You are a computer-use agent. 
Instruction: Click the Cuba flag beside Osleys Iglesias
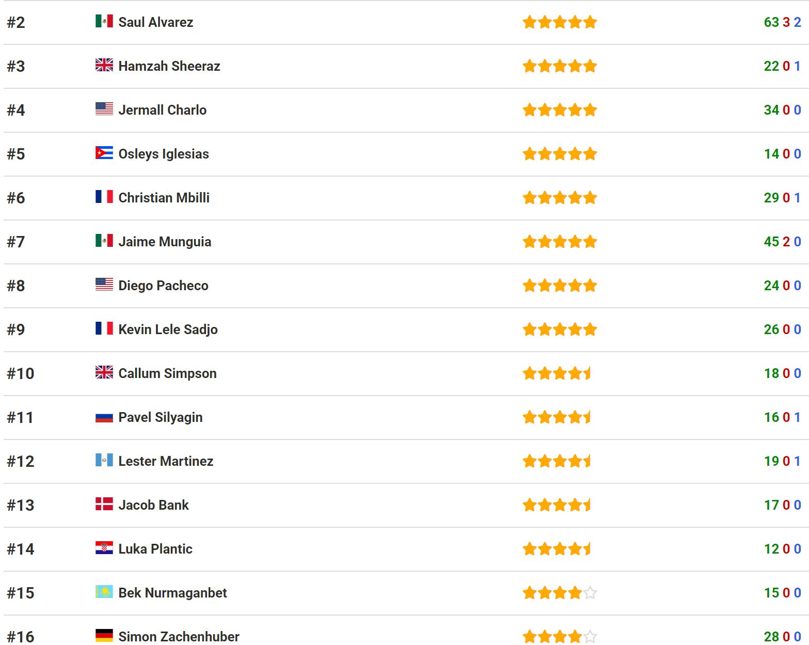click(x=104, y=153)
